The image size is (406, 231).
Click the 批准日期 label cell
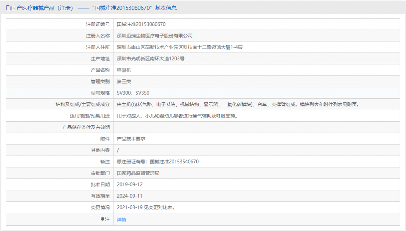pyautogui.click(x=60, y=185)
